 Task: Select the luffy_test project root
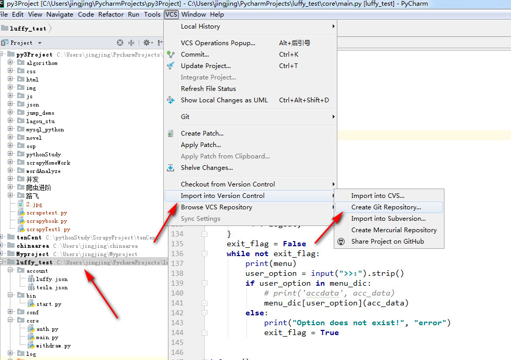coord(84,262)
